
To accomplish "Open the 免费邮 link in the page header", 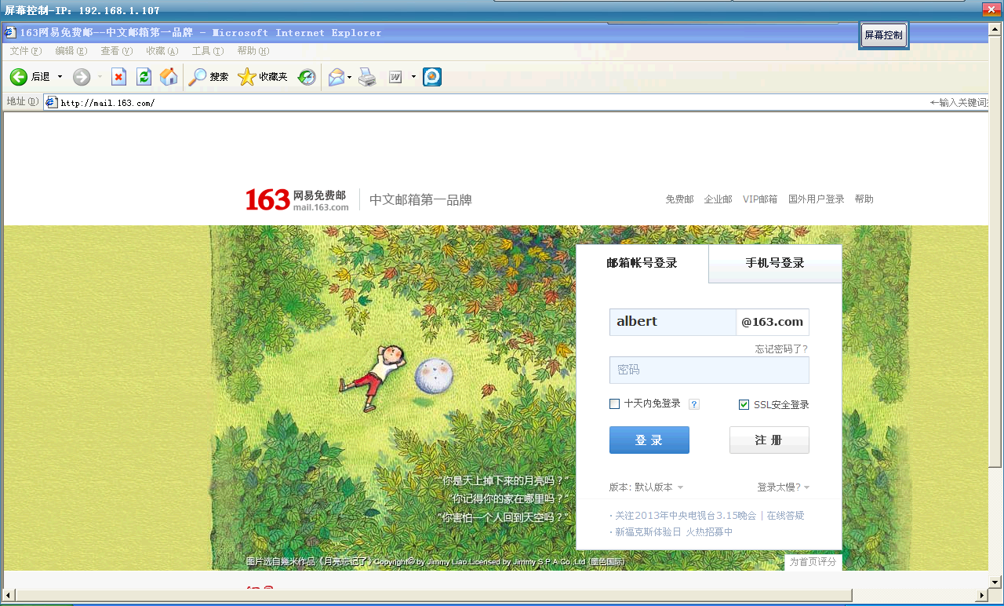I will click(680, 199).
